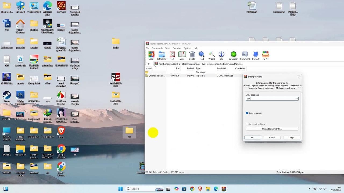Run the Test archive tool
The image size is (344, 193).
172,56
